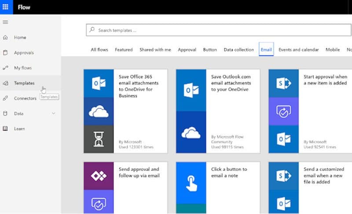
Task: Click the Templates sidebar icon
Action: (5, 83)
